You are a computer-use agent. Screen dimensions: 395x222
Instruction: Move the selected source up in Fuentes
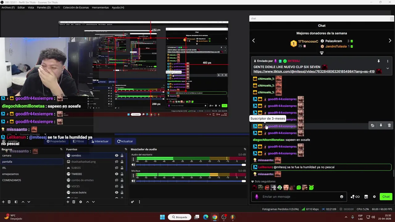88,202
